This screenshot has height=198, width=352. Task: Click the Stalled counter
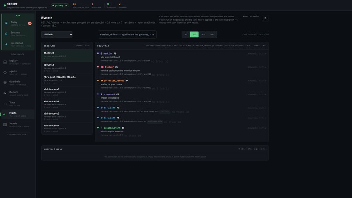click(122, 6)
